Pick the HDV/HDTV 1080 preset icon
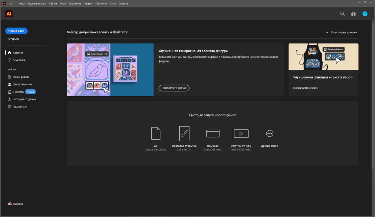 (241, 133)
